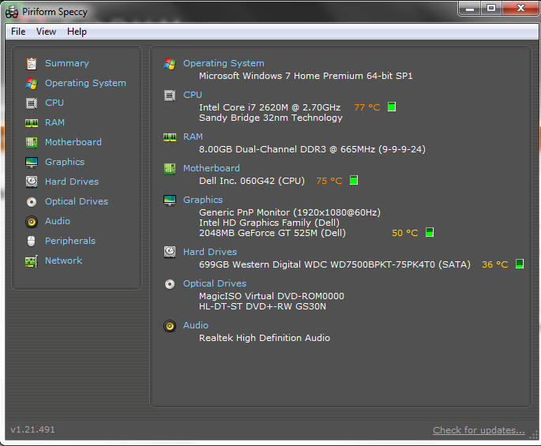541x446 pixels.
Task: Click the Motherboard icon in summary panel
Action: (170, 169)
